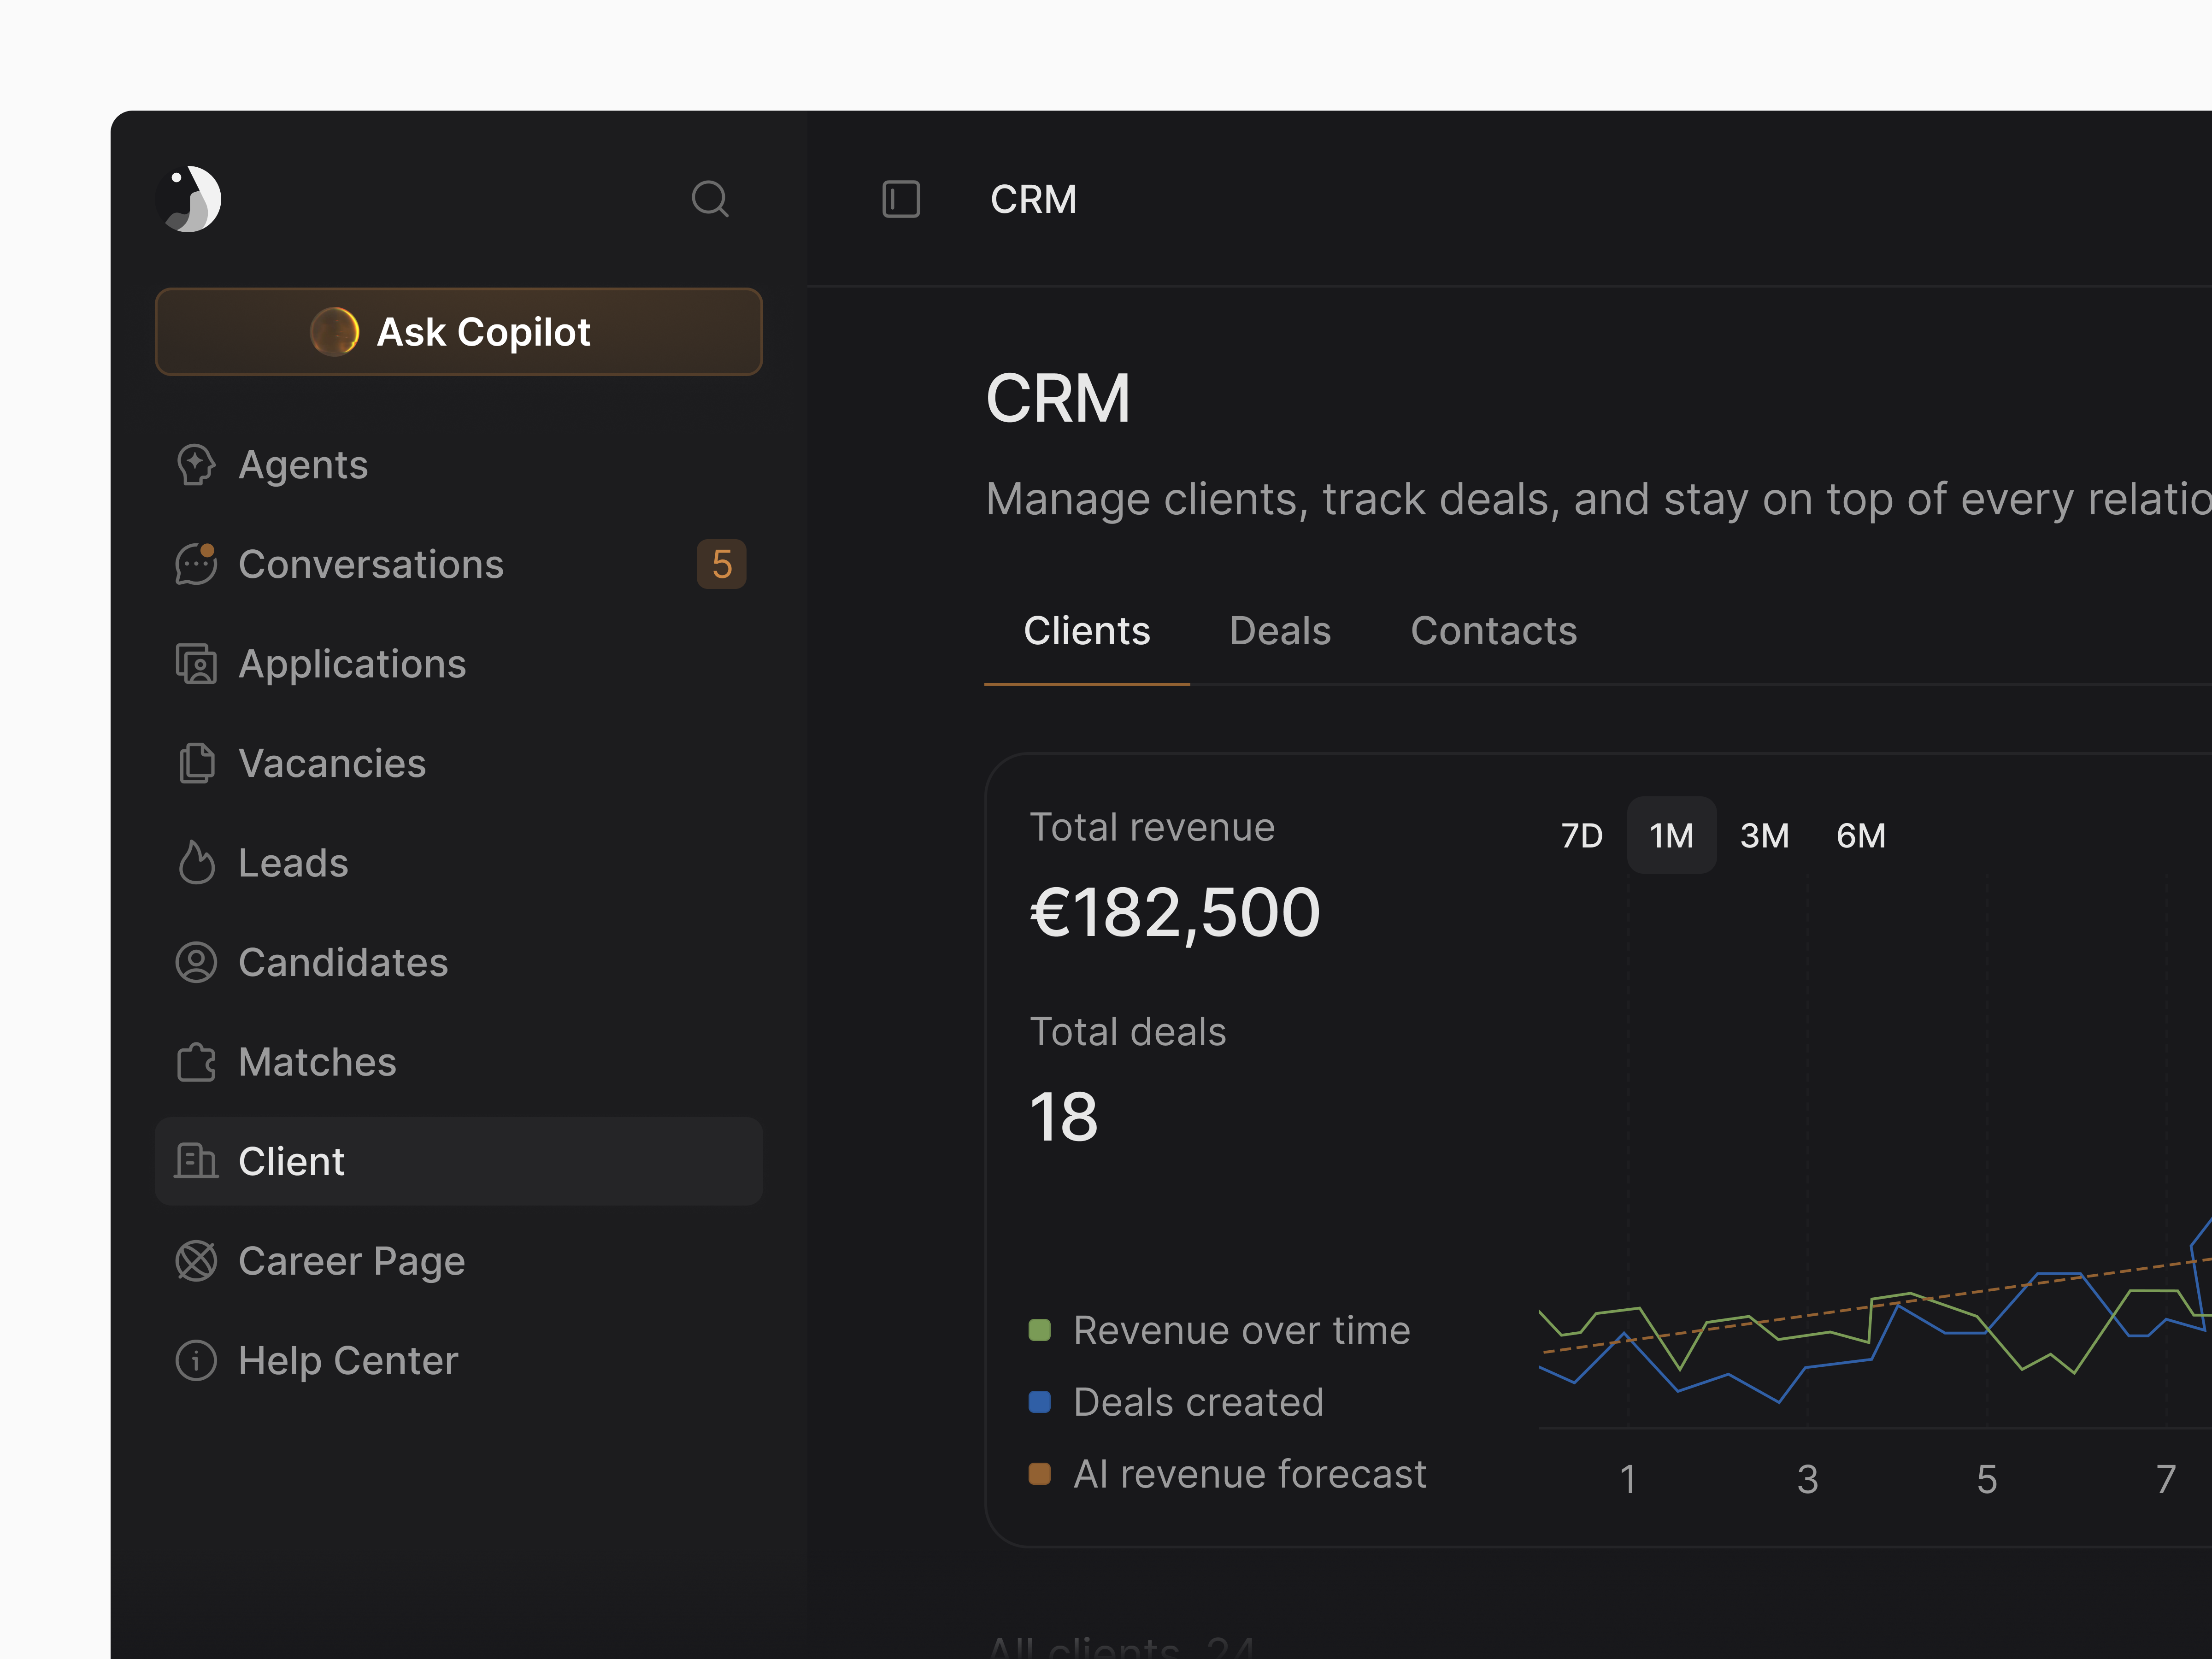
Task: Switch to the Clients tab
Action: (x=1087, y=632)
